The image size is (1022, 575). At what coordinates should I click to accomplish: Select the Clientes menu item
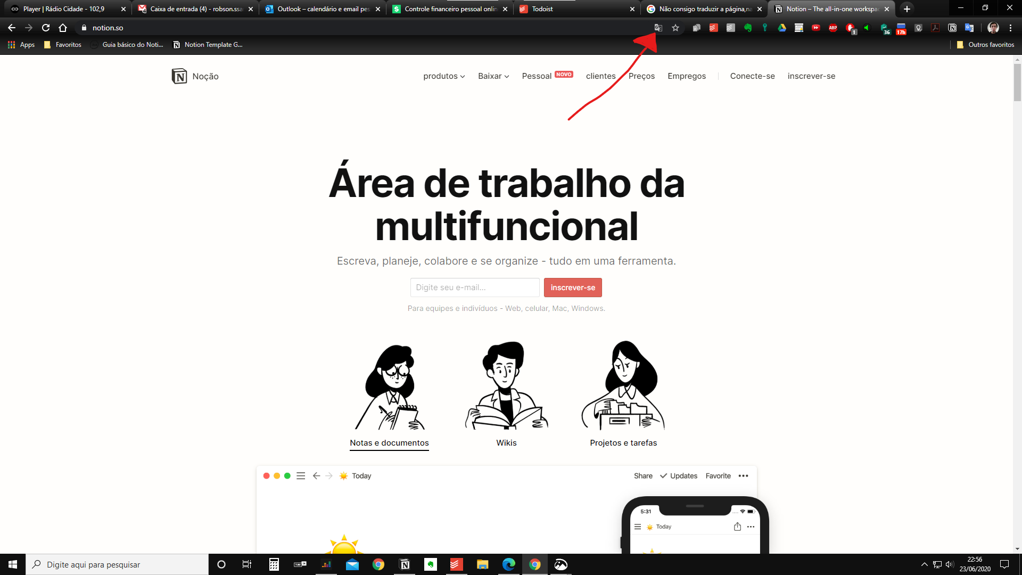(x=600, y=76)
